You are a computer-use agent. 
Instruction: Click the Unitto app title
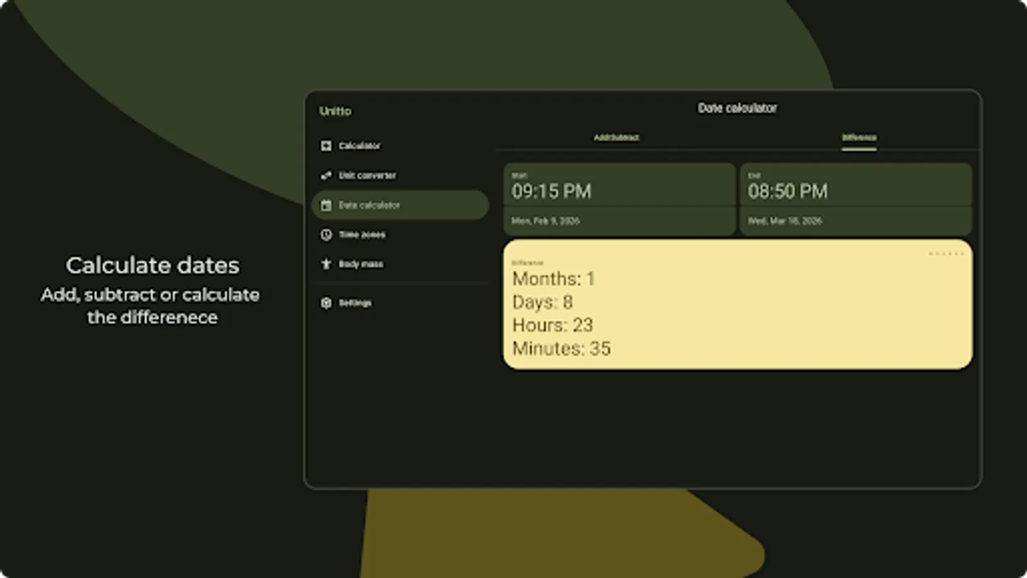coord(335,111)
